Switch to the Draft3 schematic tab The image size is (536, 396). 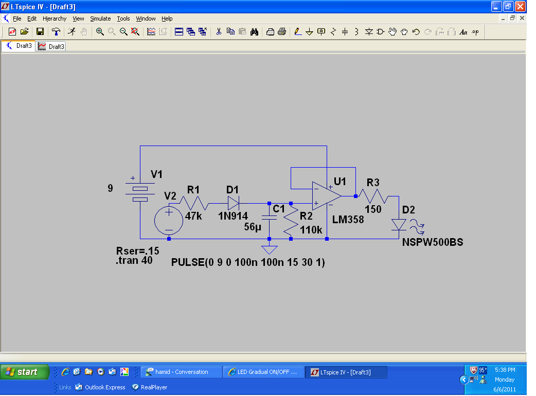19,46
